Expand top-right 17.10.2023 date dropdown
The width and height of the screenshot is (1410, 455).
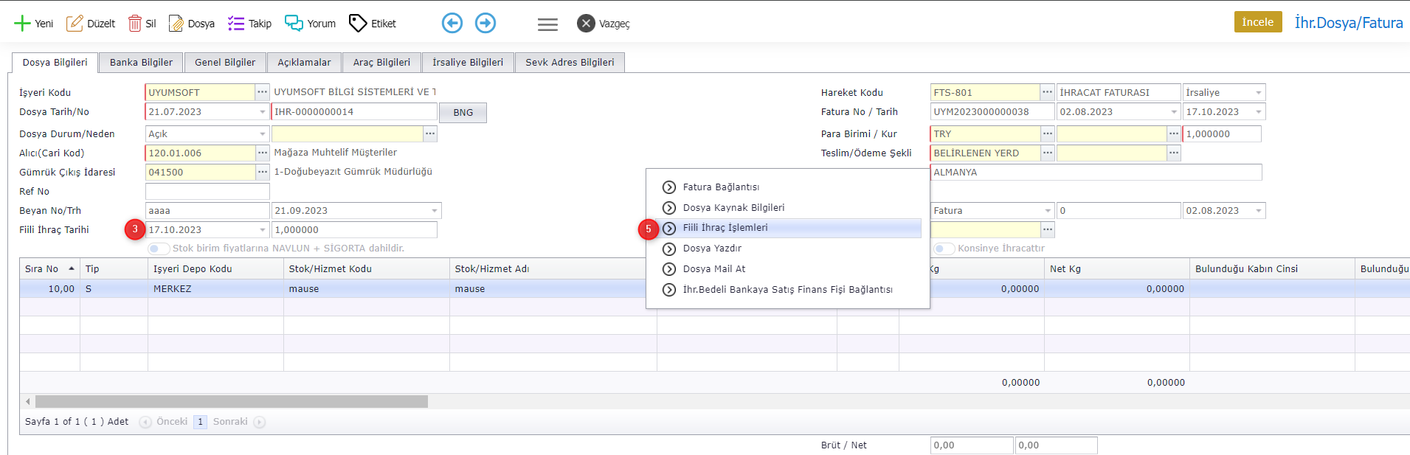click(x=1259, y=112)
